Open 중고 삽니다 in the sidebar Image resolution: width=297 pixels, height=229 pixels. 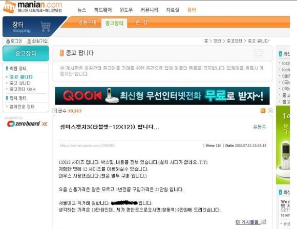pyautogui.click(x=20, y=83)
